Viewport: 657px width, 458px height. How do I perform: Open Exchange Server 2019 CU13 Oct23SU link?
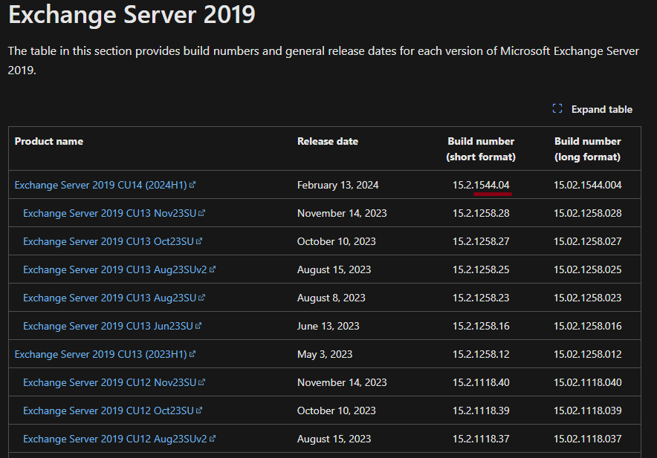point(108,241)
